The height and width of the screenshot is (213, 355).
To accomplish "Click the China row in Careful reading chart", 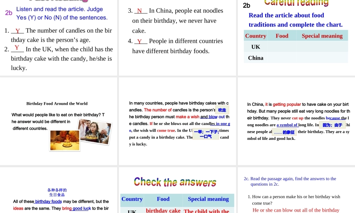I will (256, 58).
